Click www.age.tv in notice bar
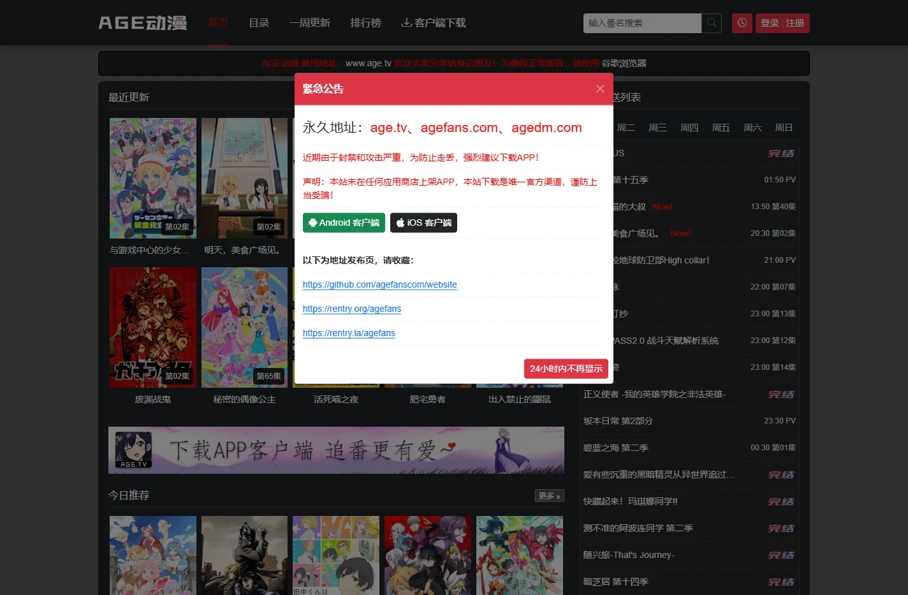The image size is (908, 595). pyautogui.click(x=369, y=63)
